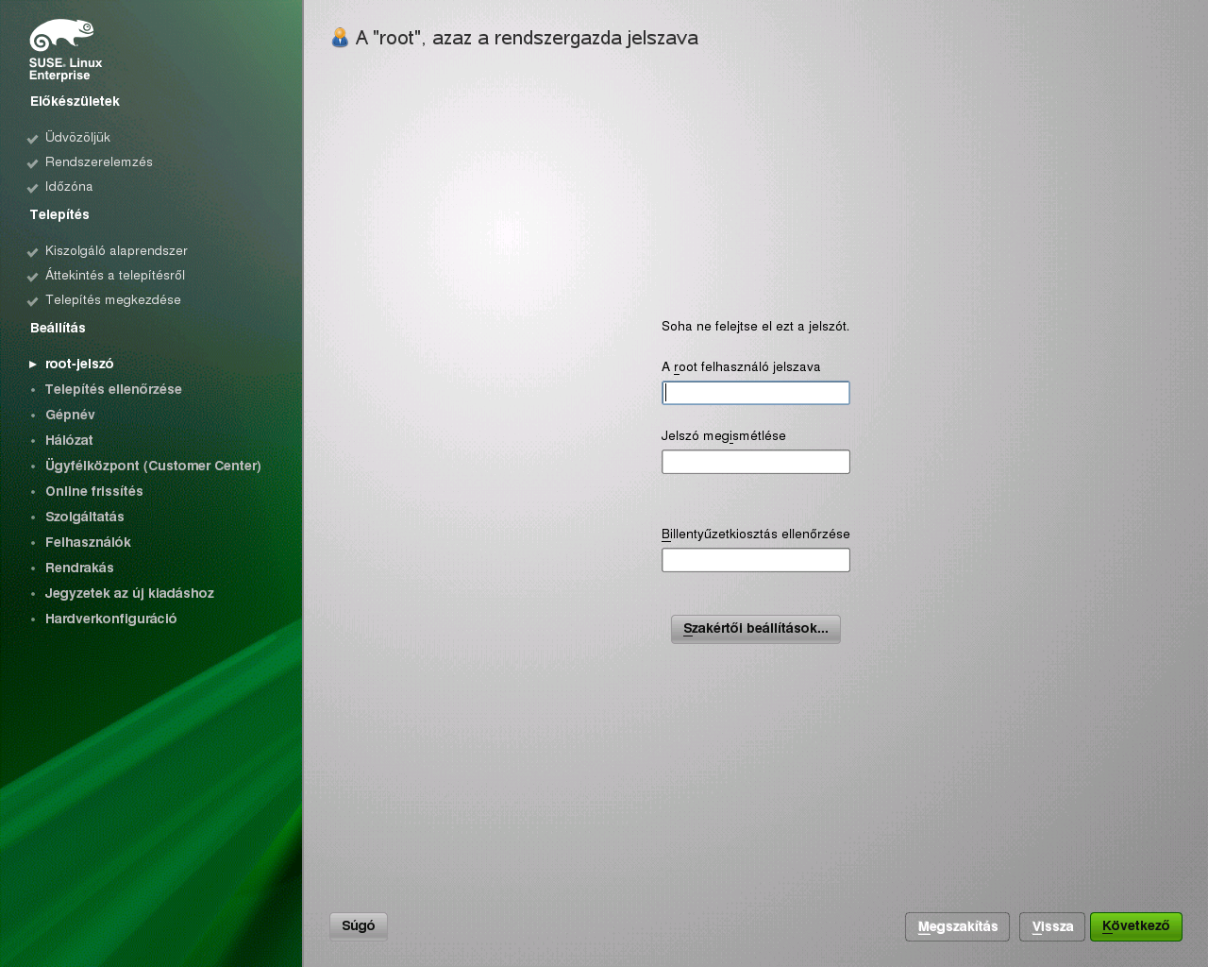The image size is (1208, 967).
Task: Select the root-jelszó step in sidebar
Action: (x=79, y=364)
